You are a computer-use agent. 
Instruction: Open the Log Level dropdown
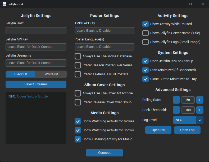[188, 120]
